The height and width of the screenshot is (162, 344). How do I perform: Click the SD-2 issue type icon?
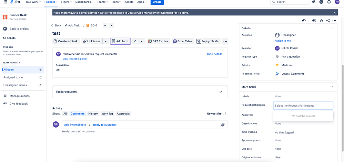click(x=88, y=25)
